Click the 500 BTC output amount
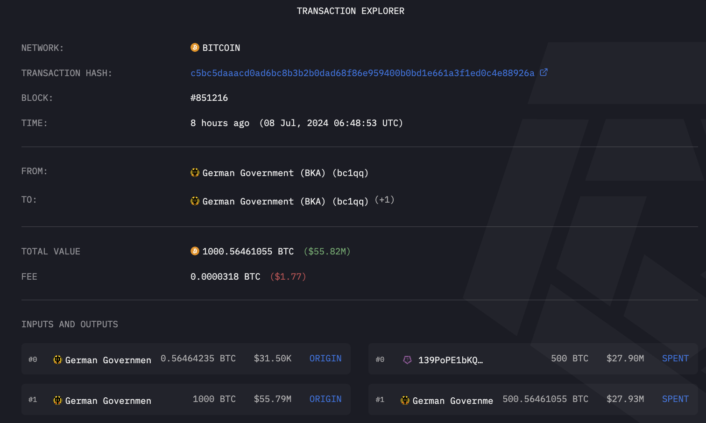 pyautogui.click(x=570, y=358)
